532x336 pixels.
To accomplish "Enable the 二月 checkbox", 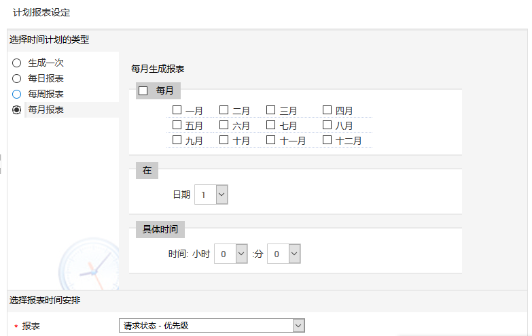I will [x=224, y=110].
